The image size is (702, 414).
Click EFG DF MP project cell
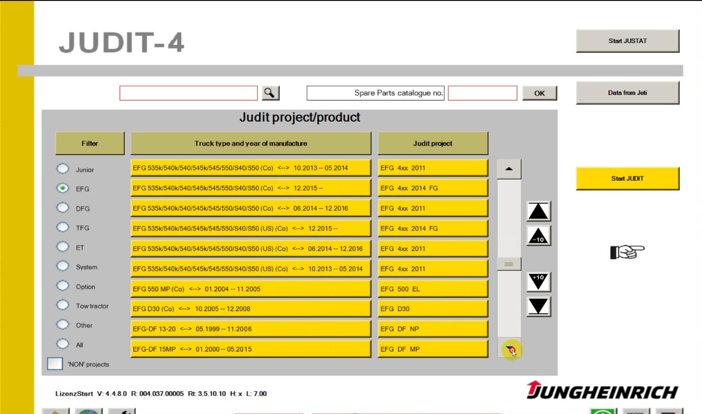(433, 349)
